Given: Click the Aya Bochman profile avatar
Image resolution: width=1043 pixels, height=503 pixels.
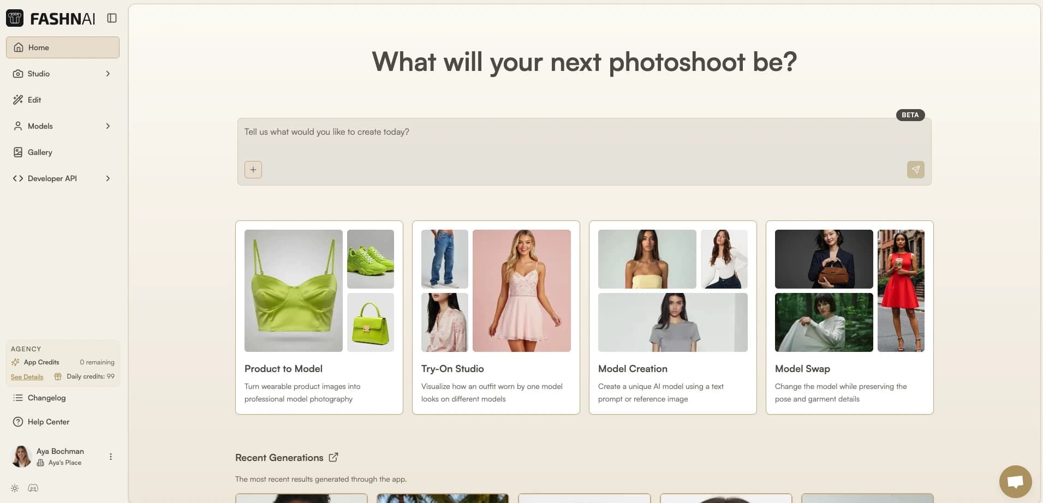Looking at the screenshot, I should point(20,456).
